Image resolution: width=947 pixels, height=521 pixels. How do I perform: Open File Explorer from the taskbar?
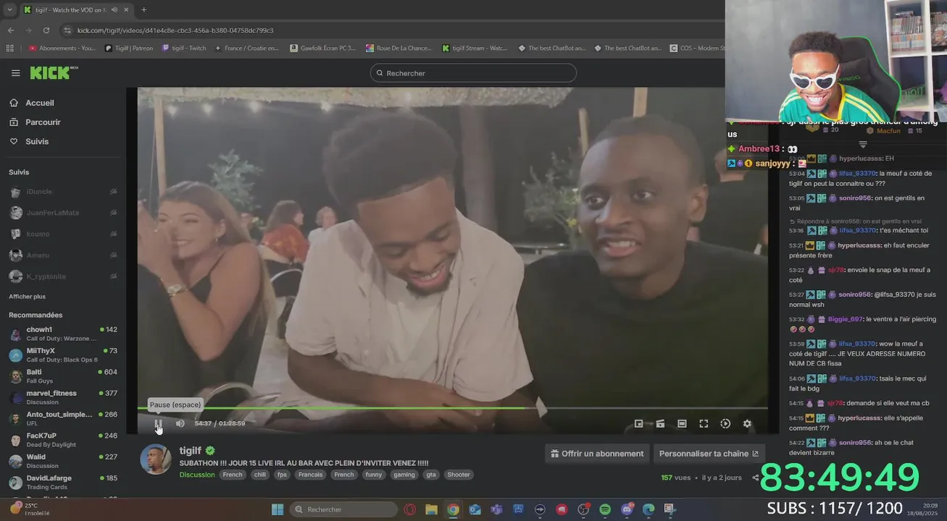[x=431, y=509]
